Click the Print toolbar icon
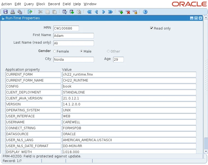The height and width of the screenshot is (165, 208). tap(12, 12)
